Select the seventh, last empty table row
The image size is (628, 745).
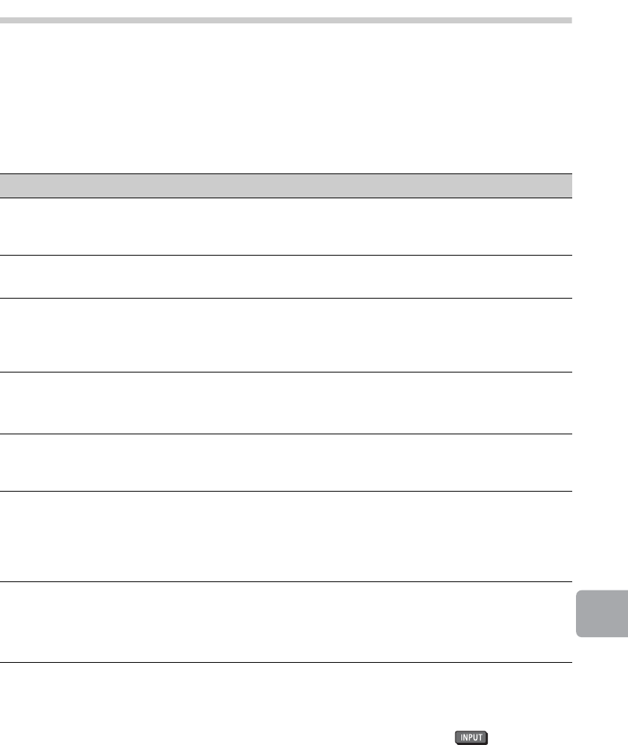tap(286, 622)
